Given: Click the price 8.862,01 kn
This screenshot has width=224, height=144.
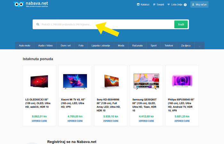Looking at the screenshot, I should pyautogui.click(x=39, y=116).
